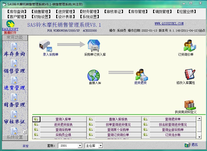207x151 pixels.
Task: Click the 开发 link in the bottom bar
Action: tap(26, 146)
